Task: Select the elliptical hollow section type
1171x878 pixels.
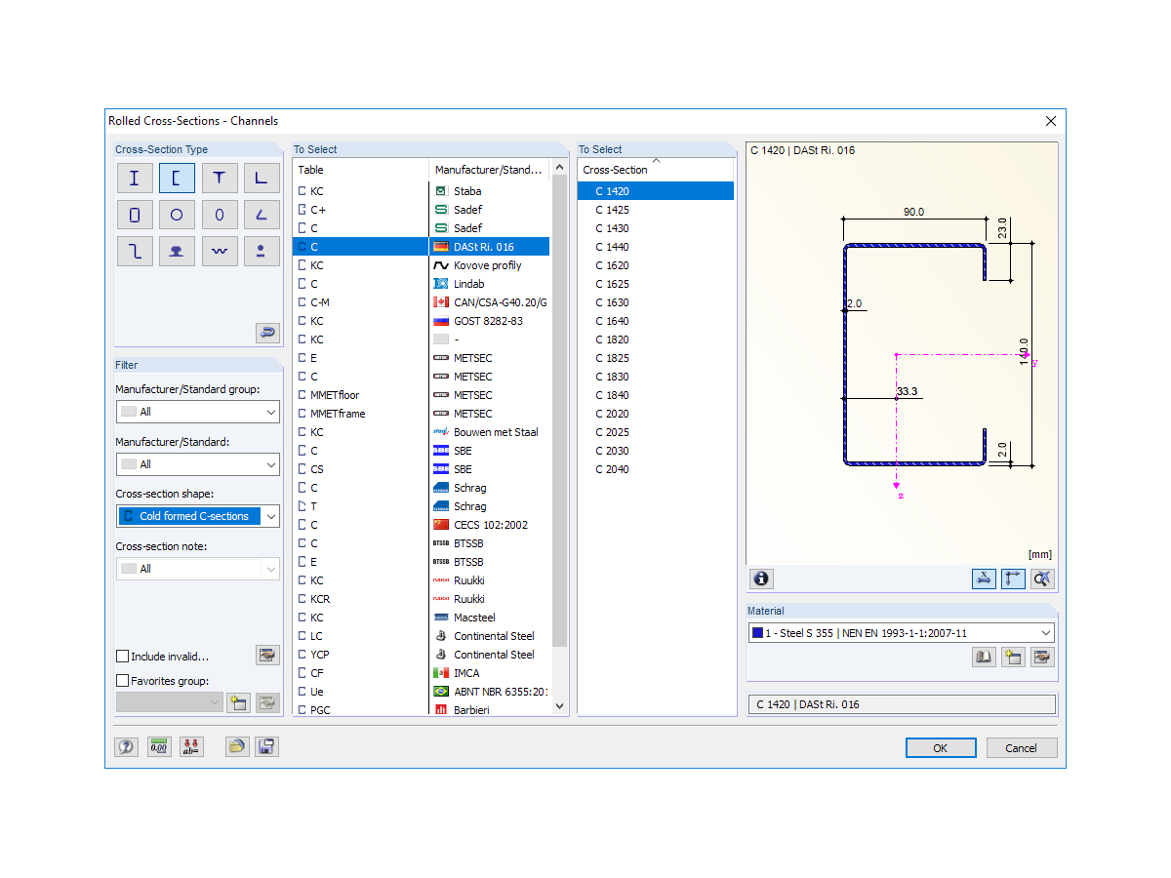Action: click(220, 215)
